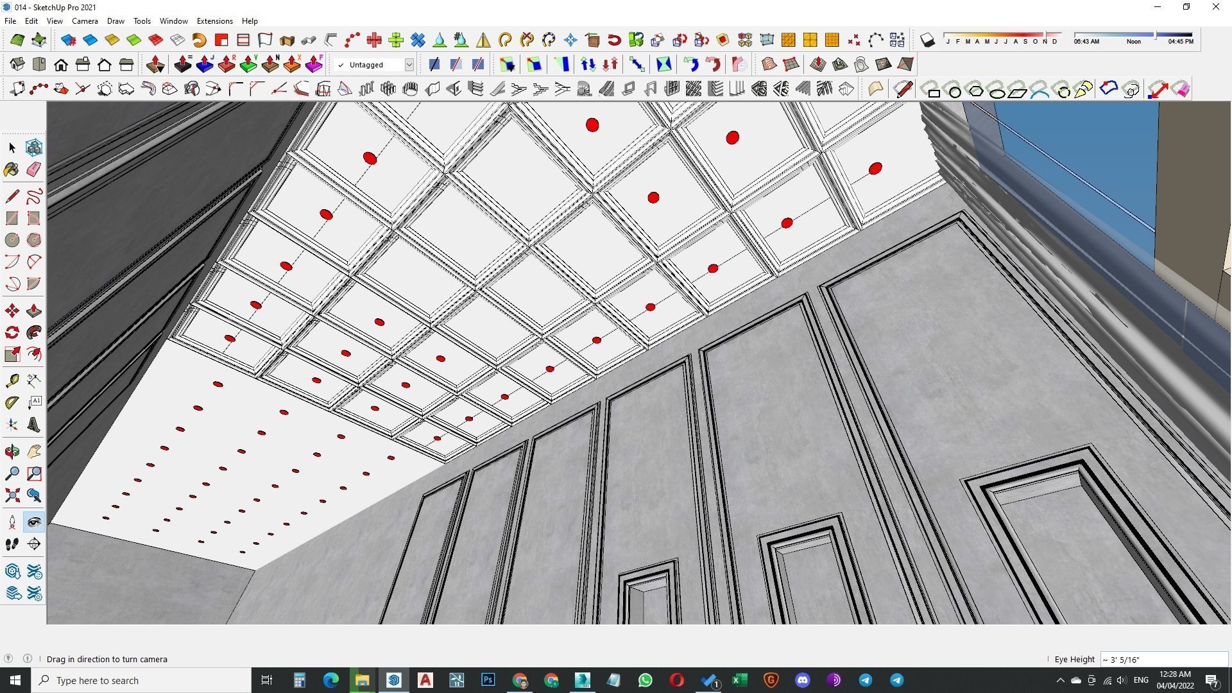Click the Eye Height measurement field
This screenshot has height=693, width=1232.
coord(1163,660)
